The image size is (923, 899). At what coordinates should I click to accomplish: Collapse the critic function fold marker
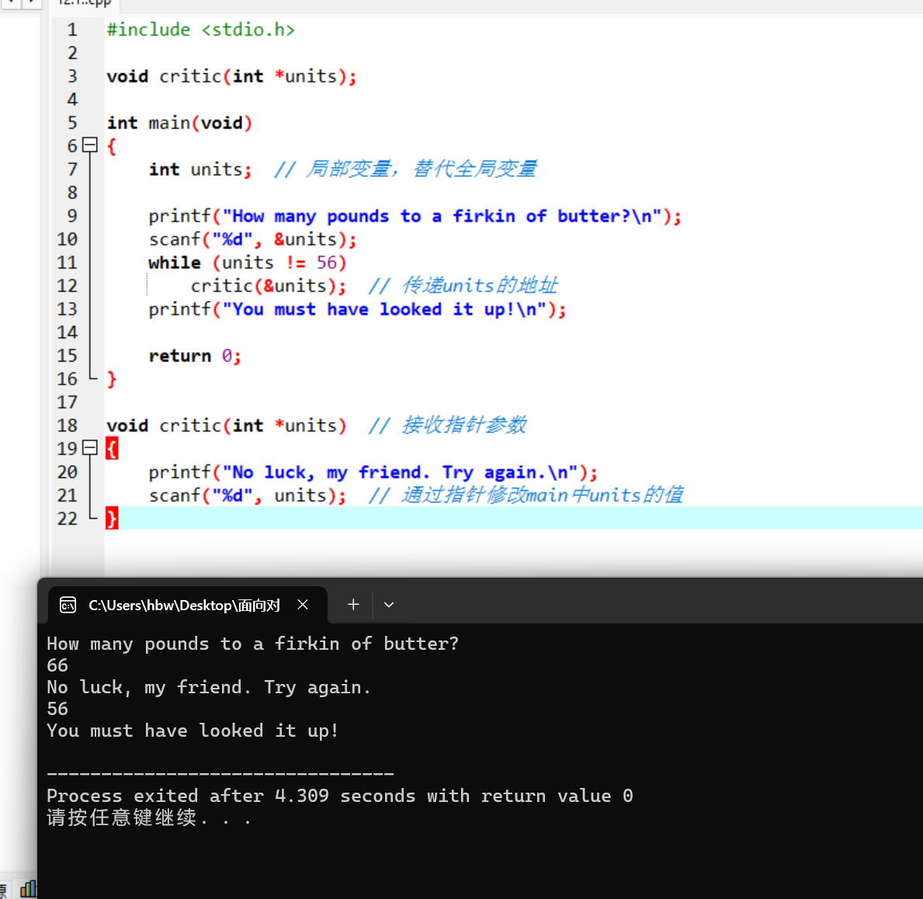[89, 448]
